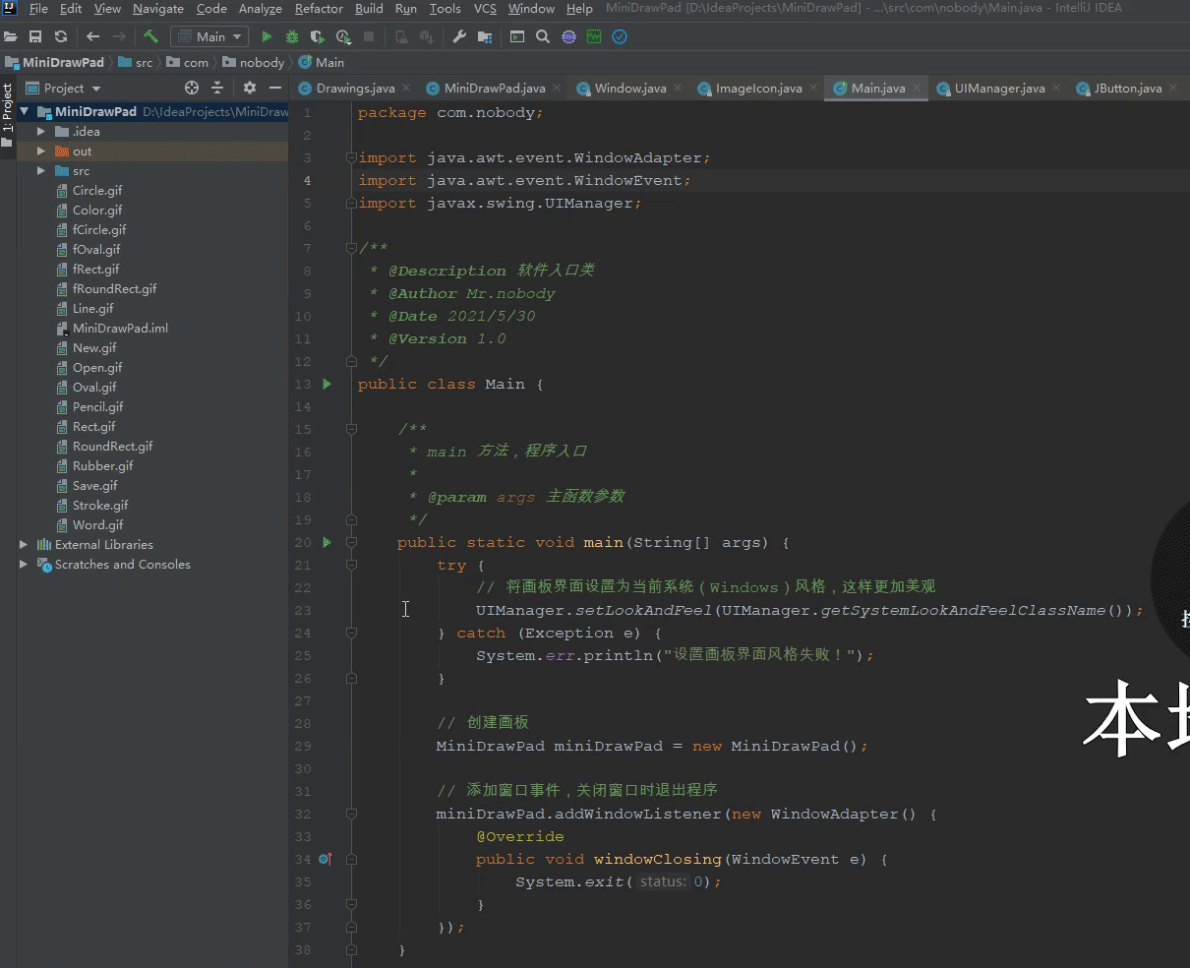Fold the try block at line 21
This screenshot has width=1190, height=968.
351,565
